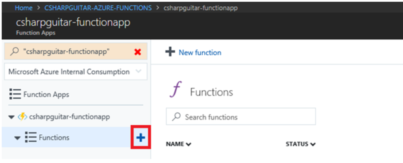Open the Microsoft Azure Internal Consumption dropdown
Viewport: 403px width, 163px height.
coord(76,71)
